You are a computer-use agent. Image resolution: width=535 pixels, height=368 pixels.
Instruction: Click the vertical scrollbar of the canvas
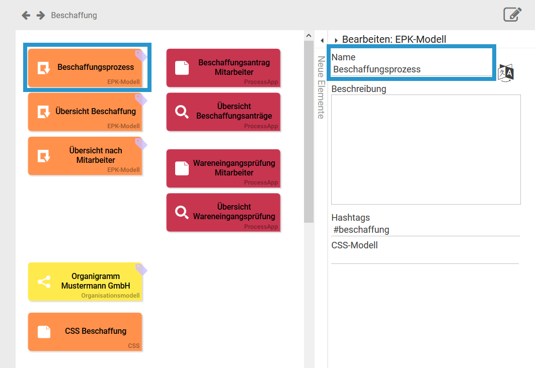tap(309, 131)
